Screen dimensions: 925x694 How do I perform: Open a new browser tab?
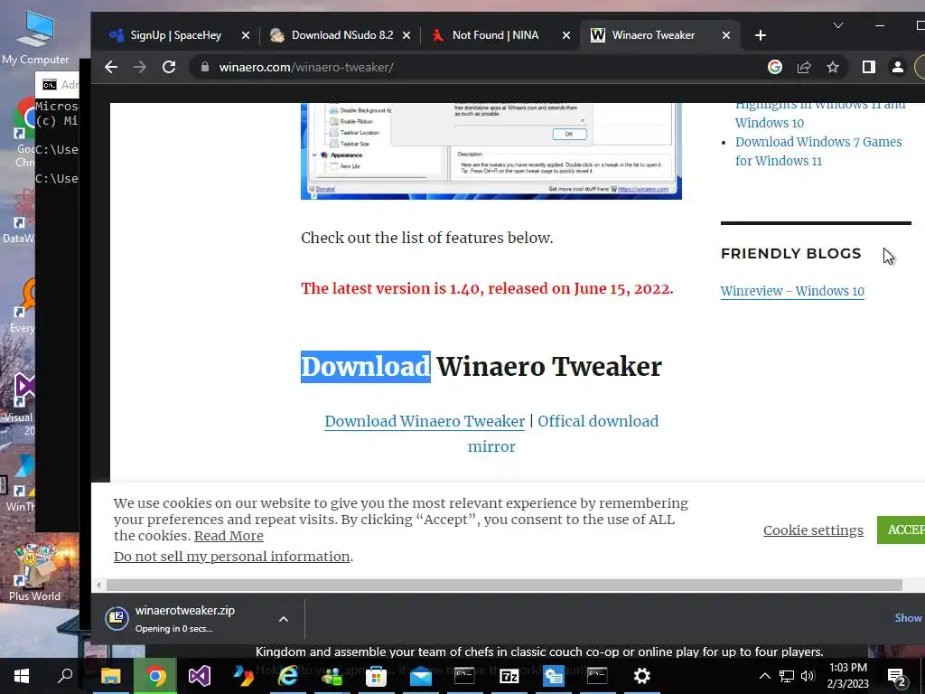click(x=761, y=35)
